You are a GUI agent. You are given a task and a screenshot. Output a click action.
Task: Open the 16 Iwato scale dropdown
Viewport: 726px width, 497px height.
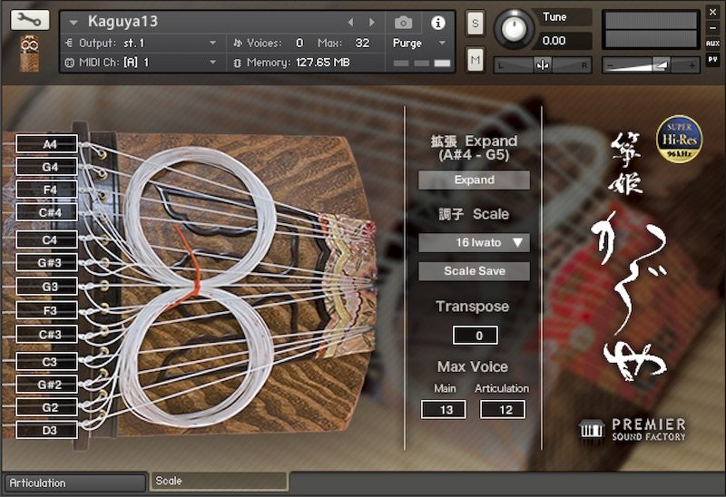point(474,242)
